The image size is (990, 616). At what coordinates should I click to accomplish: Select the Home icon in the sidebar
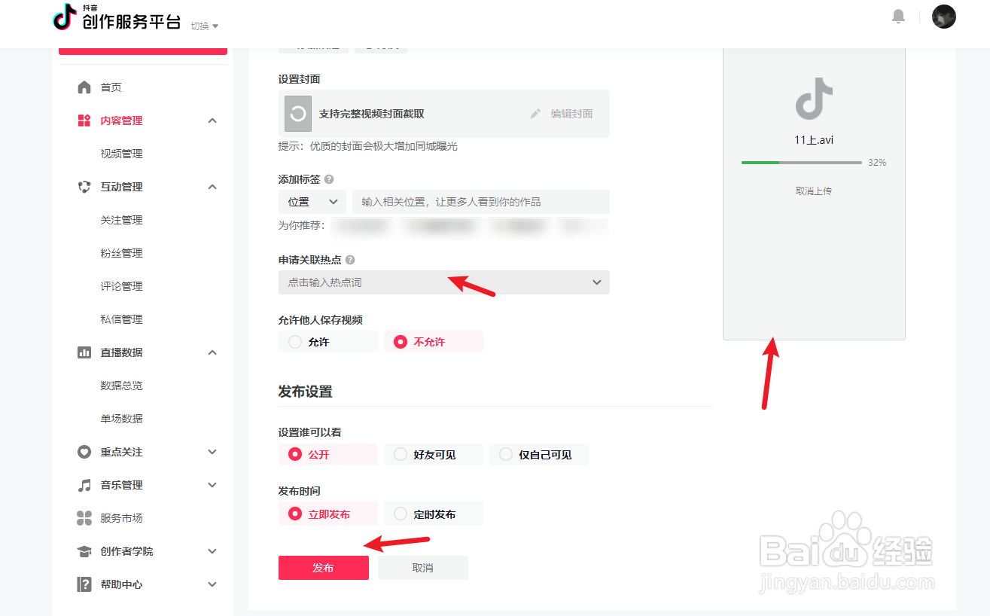coord(85,87)
